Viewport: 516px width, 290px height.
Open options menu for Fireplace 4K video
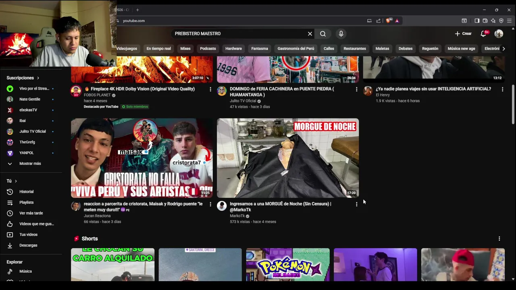coord(210,89)
